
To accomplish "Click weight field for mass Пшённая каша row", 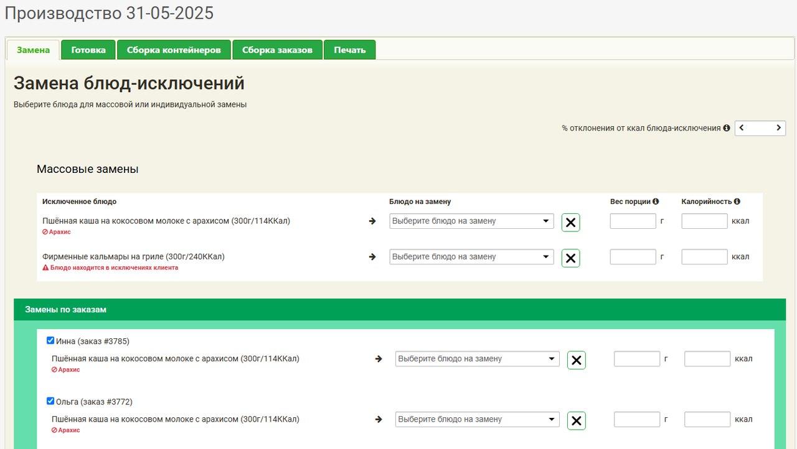I will [x=633, y=221].
